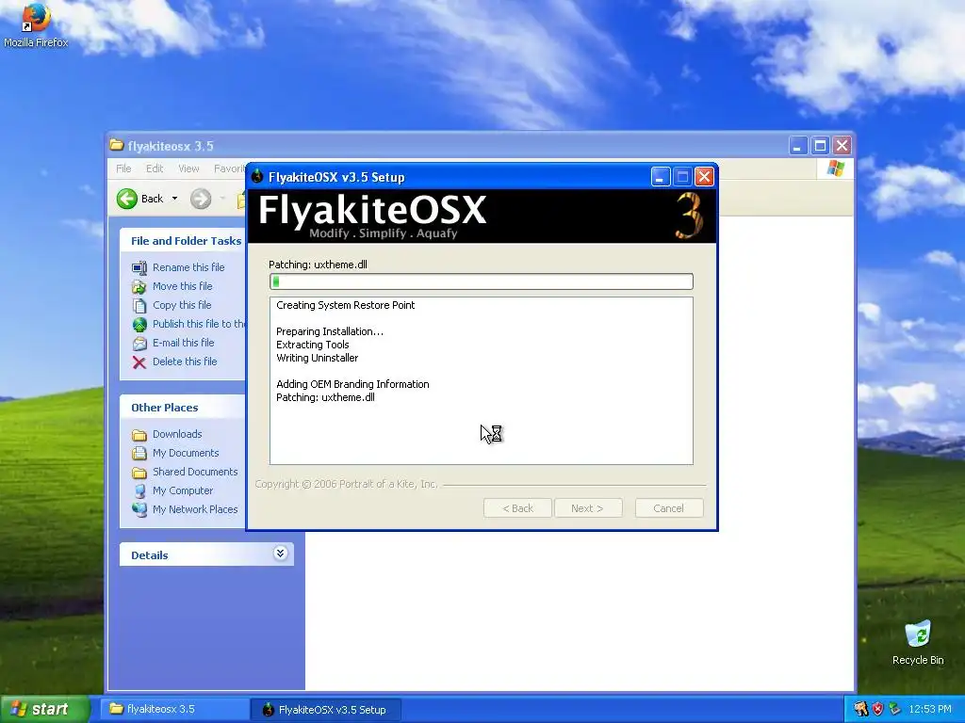Click the Shared Documents folder icon
965x723 pixels.
139,473
